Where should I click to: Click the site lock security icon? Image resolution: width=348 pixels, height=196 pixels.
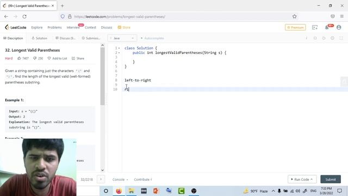[x=70, y=16]
